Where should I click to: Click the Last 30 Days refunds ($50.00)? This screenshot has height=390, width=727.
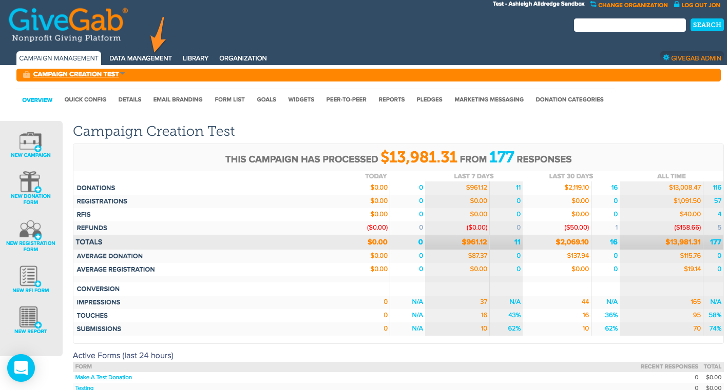[577, 228]
